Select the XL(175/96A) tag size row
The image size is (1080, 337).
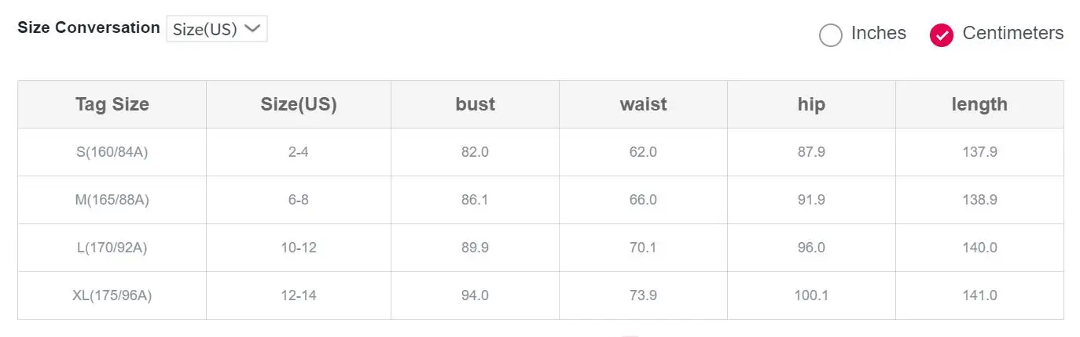pos(541,295)
